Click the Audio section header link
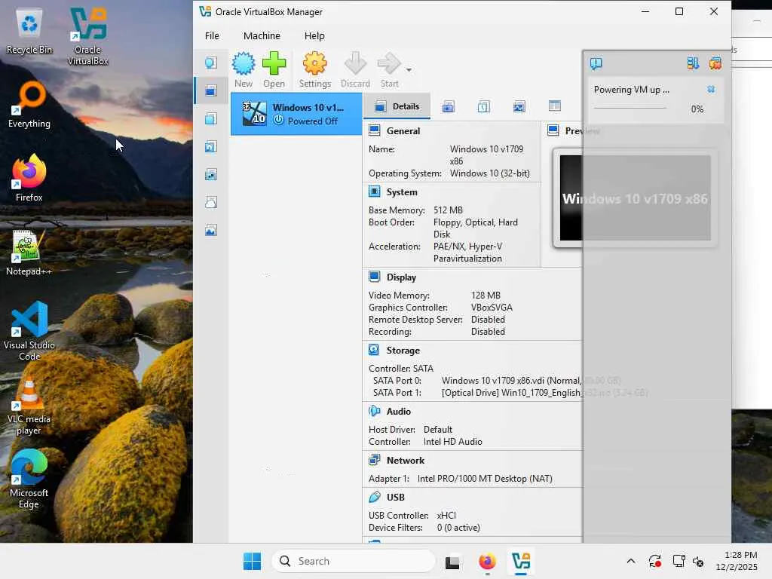The width and height of the screenshot is (772, 579). click(x=398, y=412)
